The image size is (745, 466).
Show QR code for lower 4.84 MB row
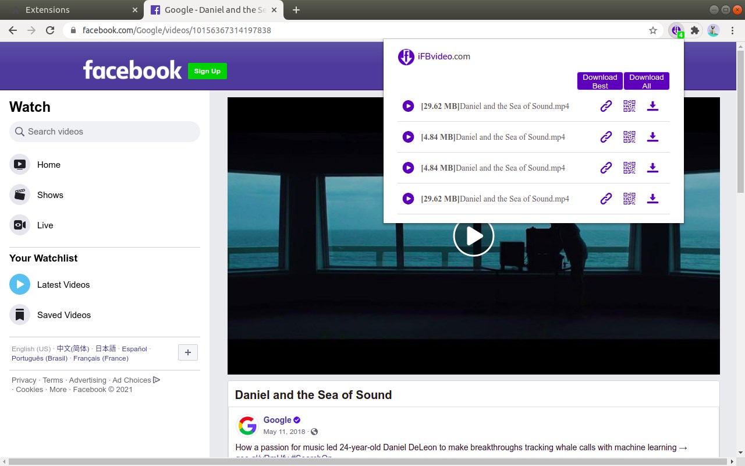pos(629,168)
